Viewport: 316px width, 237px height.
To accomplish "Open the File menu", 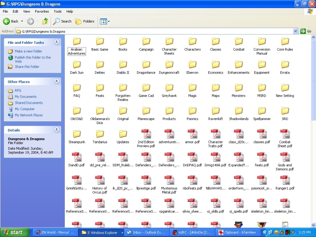I will pyautogui.click(x=6, y=11).
